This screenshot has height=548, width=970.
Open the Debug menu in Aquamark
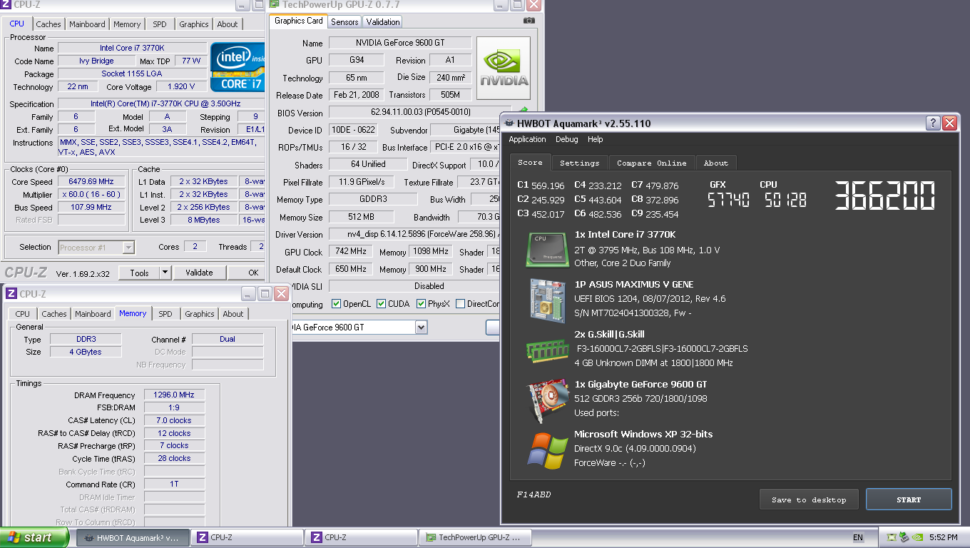(566, 139)
